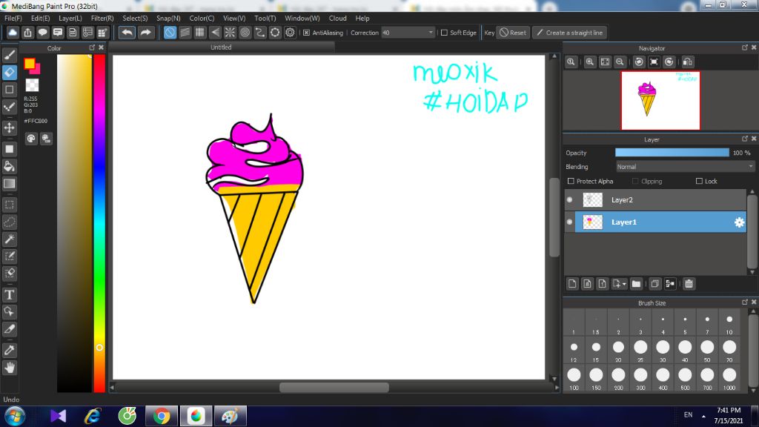Open snap settings gear icon
This screenshot has height=427, width=759.
(290, 33)
